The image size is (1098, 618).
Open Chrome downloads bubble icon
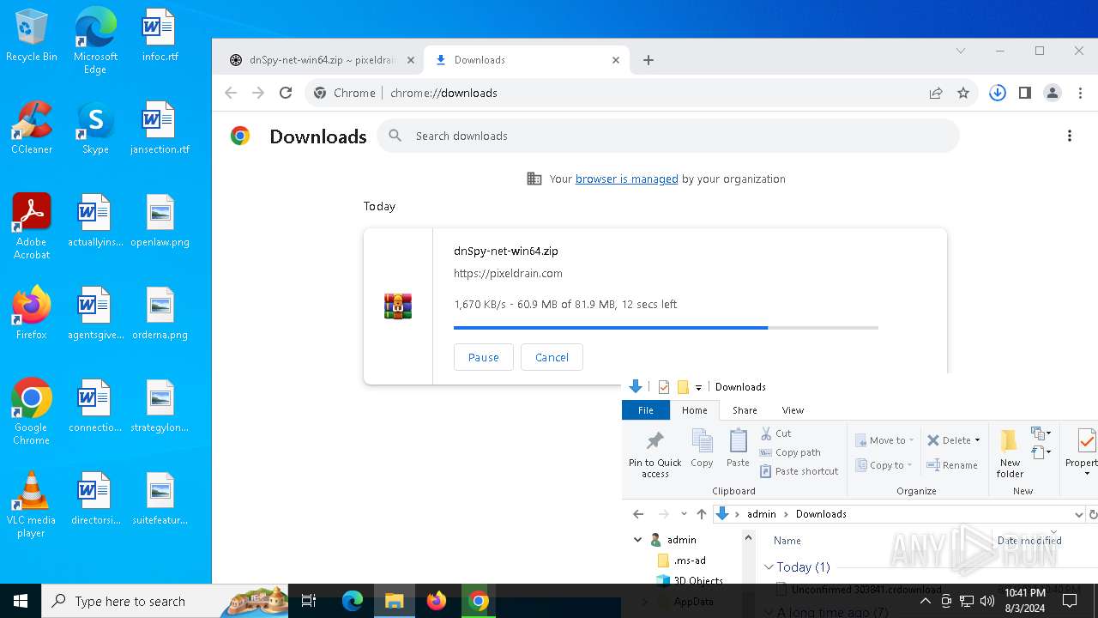pyautogui.click(x=997, y=93)
